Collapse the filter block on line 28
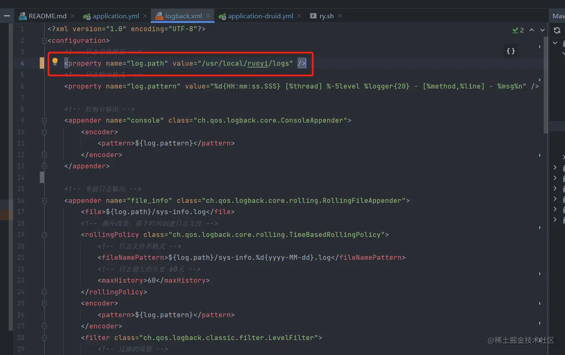The width and height of the screenshot is (565, 355). pos(44,338)
